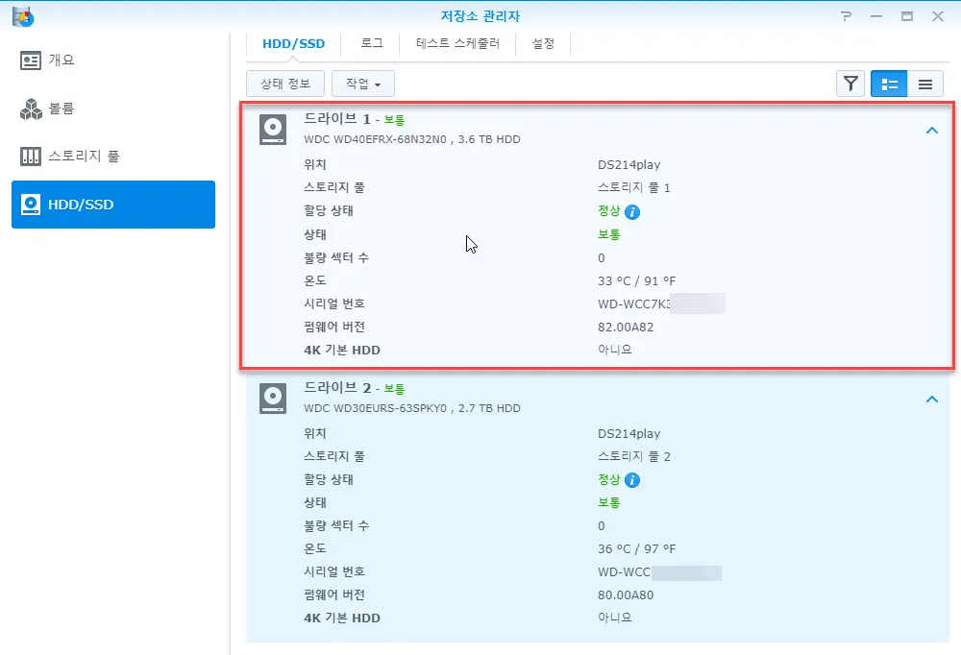Select the 개요 icon in the sidebar
Image resolution: width=961 pixels, height=655 pixels.
pos(32,60)
